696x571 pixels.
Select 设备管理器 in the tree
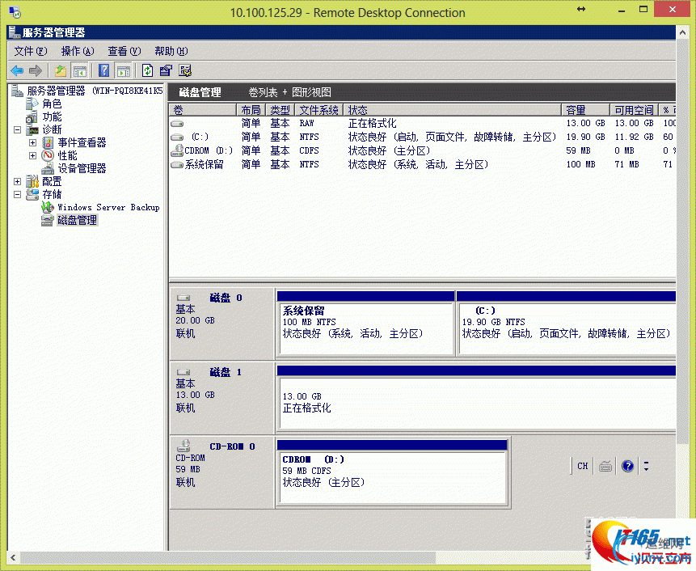click(82, 169)
